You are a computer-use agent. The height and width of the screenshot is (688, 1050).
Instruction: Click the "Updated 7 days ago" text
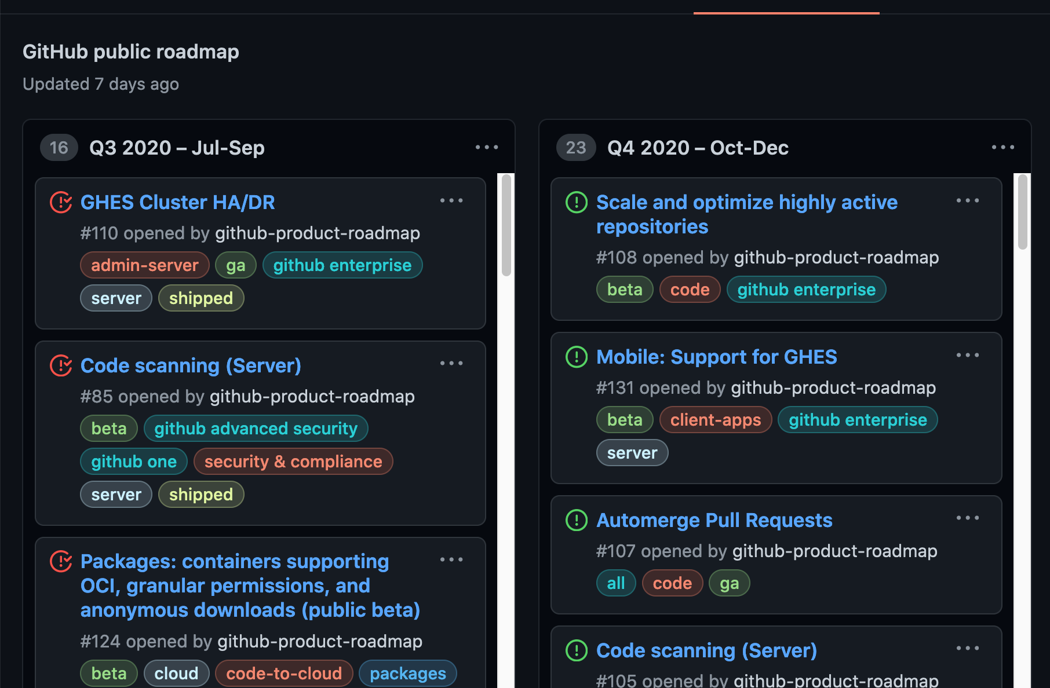pyautogui.click(x=101, y=84)
